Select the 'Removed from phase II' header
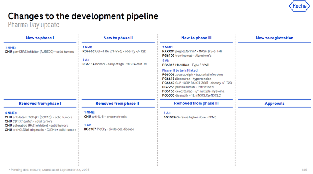 pyautogui.click(x=118, y=104)
